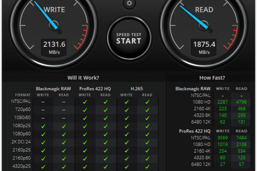Screen dimensions: 257x171
Task: Click ProRes 1080 HD write value 1019
Action: 223,144
